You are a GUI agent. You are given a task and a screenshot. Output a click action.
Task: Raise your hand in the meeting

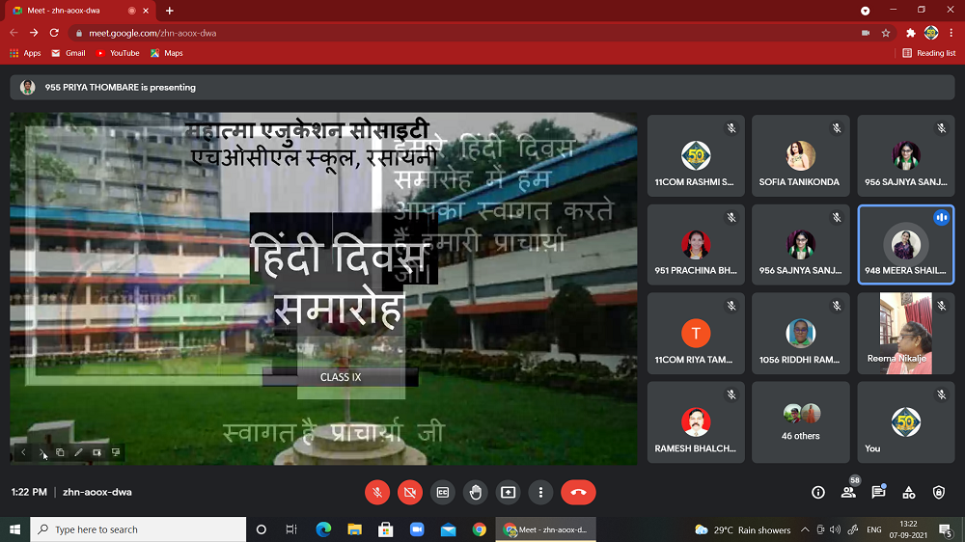(476, 492)
